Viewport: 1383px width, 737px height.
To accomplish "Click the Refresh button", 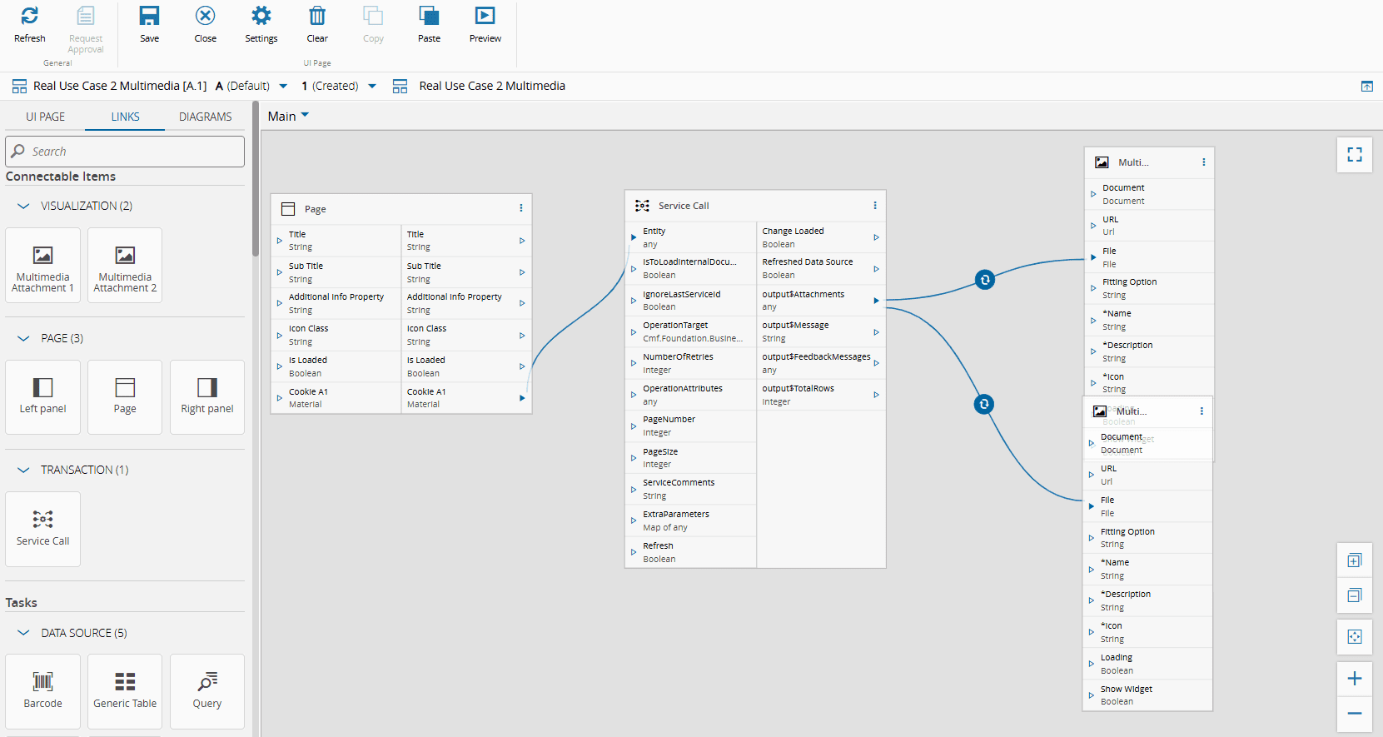I will pyautogui.click(x=30, y=24).
